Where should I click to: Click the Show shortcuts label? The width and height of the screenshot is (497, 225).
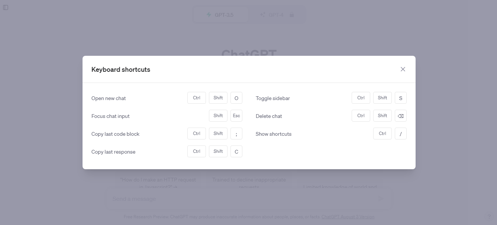tap(274, 134)
